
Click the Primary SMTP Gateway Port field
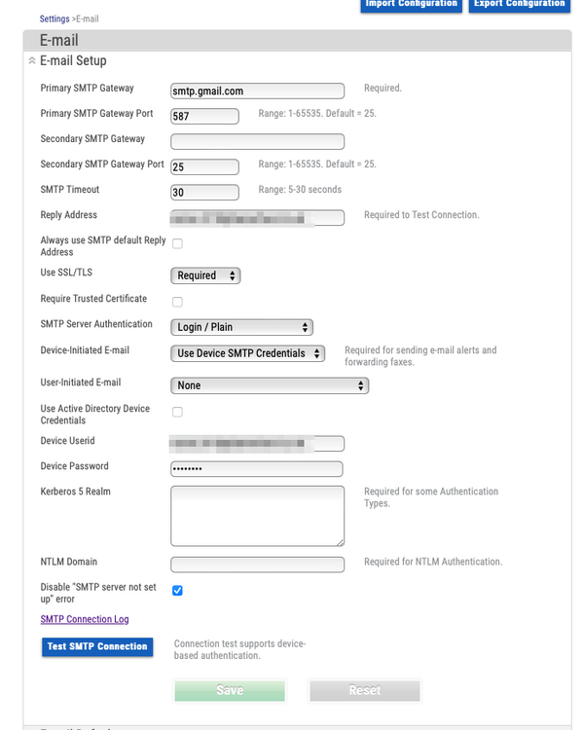coord(205,117)
